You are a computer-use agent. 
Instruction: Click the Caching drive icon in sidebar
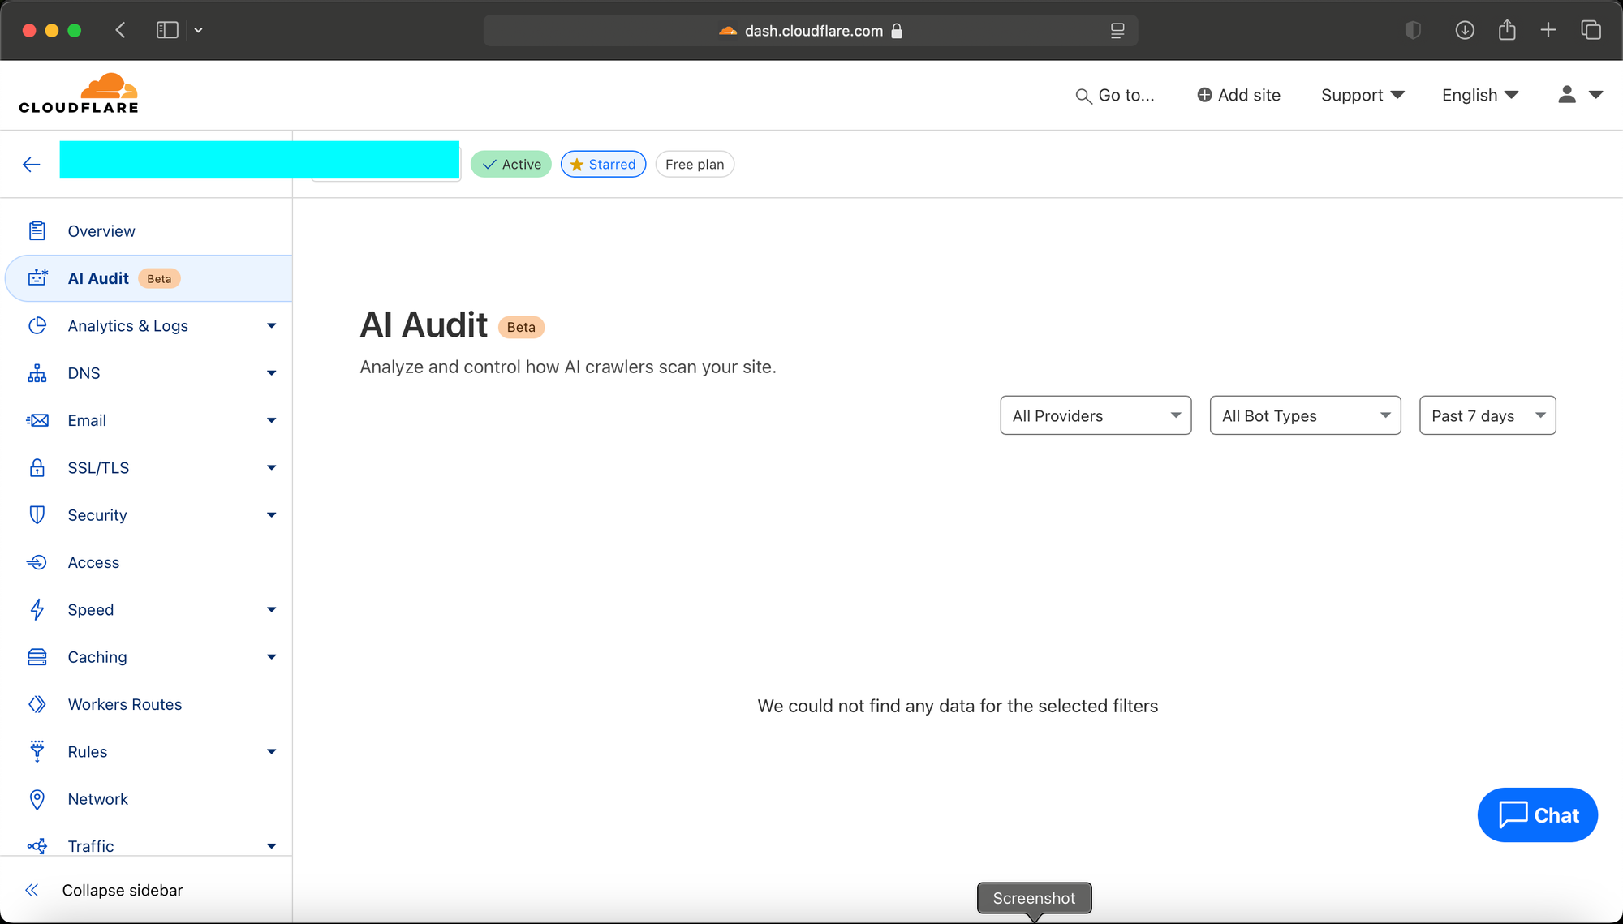pyautogui.click(x=37, y=657)
